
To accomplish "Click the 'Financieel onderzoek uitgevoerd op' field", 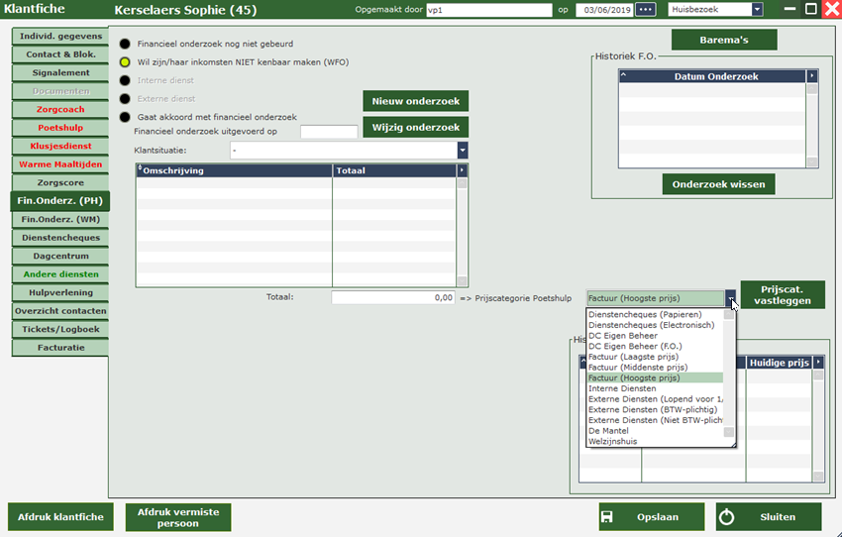I will (x=329, y=132).
